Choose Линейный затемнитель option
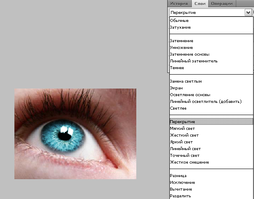 click(x=193, y=61)
